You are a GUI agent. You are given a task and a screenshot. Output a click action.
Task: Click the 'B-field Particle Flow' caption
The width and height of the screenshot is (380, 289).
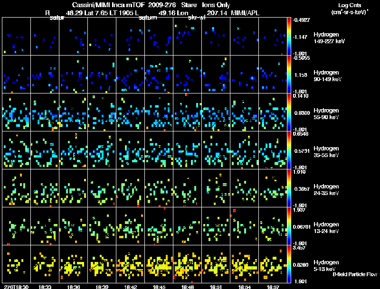(355, 274)
